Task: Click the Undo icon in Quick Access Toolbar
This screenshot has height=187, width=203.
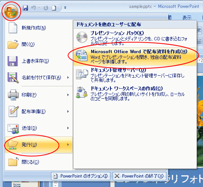Action: [x=34, y=8]
